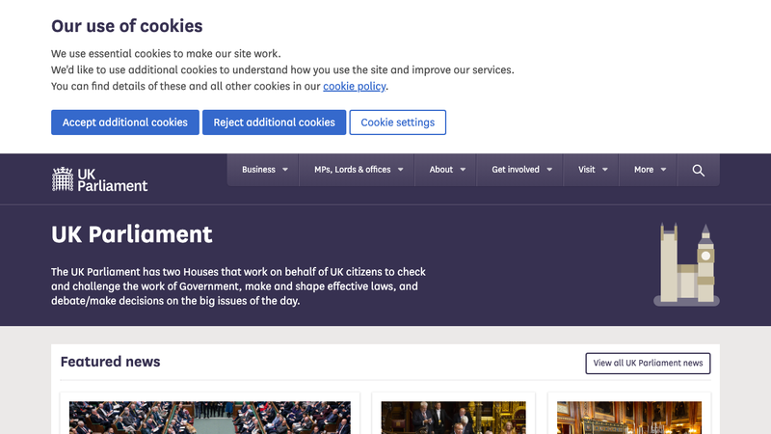Open the golden Lords chamber news image

pos(629,418)
